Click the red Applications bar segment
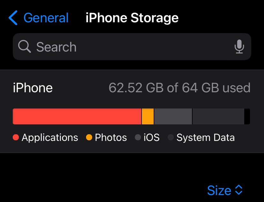 click(x=77, y=116)
